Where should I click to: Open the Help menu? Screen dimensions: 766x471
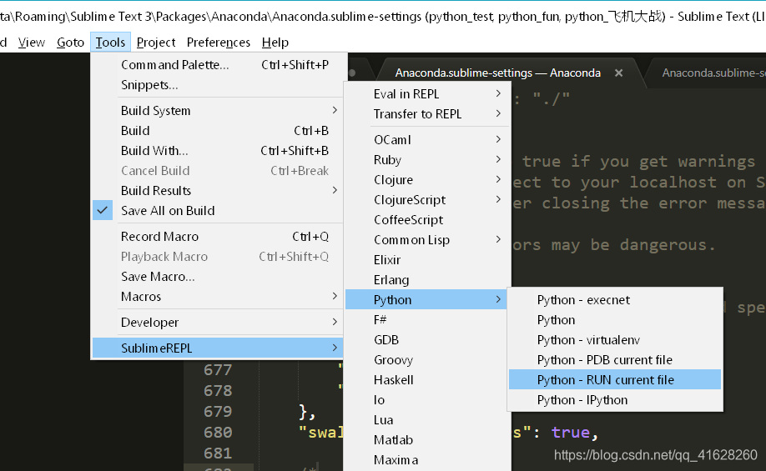(x=275, y=43)
